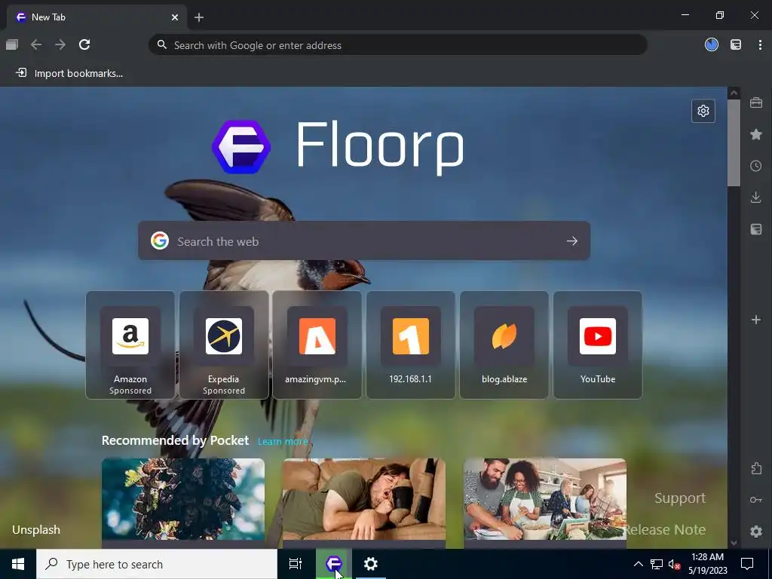Open a new tab with plus button
The image size is (772, 579).
point(199,17)
